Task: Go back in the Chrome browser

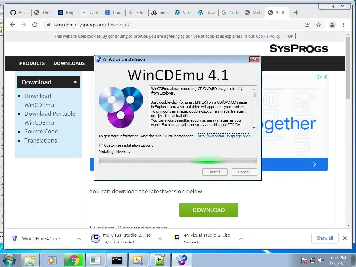Action: point(13,25)
